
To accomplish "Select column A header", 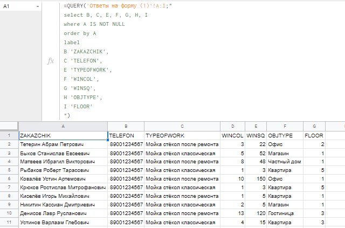I will 63,125.
